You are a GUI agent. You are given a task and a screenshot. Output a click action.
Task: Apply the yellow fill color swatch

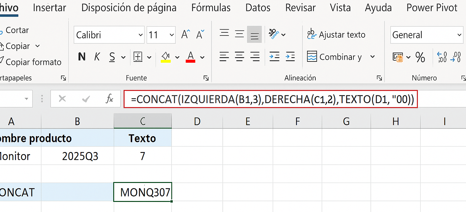click(166, 57)
